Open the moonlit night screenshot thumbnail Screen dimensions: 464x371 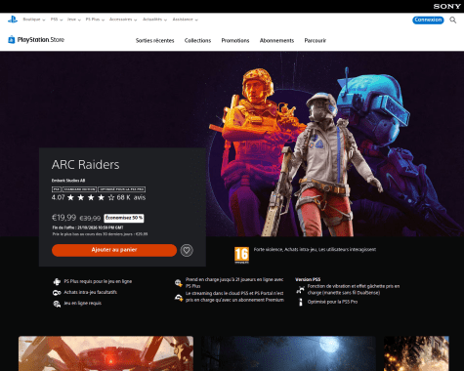point(288,353)
